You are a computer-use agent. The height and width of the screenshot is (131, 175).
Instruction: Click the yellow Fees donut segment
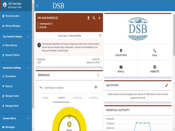(x=69, y=111)
